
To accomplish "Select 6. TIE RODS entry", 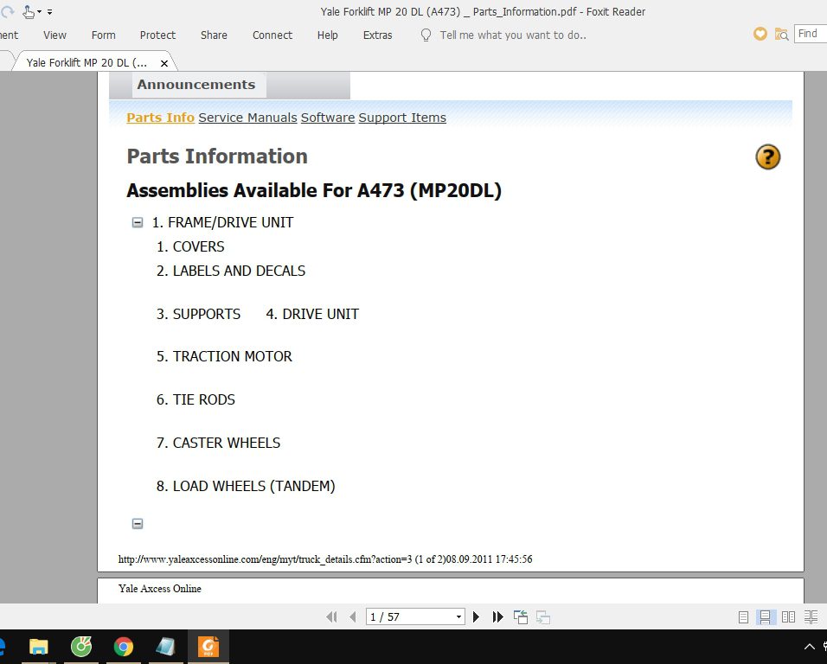I will [196, 400].
